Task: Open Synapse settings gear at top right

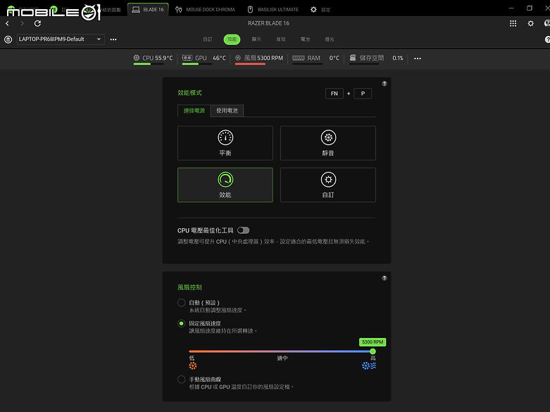Action: click(531, 23)
